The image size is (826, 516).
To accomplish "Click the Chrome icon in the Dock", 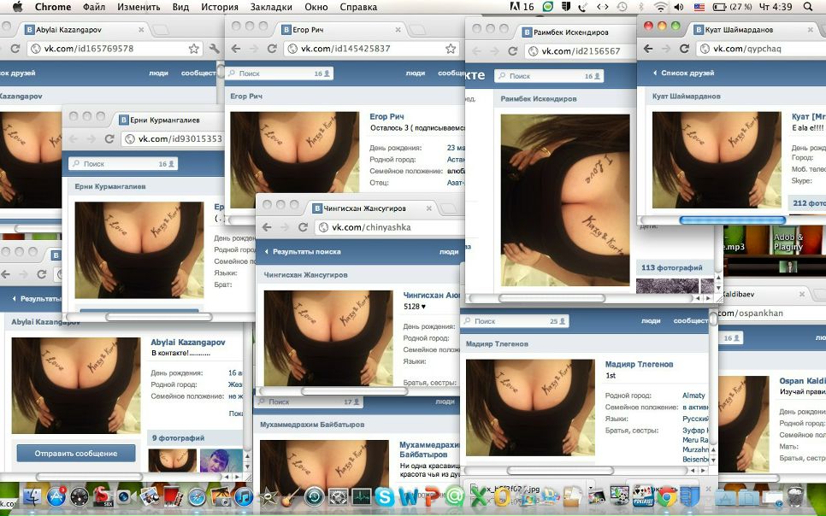I will pos(666,496).
